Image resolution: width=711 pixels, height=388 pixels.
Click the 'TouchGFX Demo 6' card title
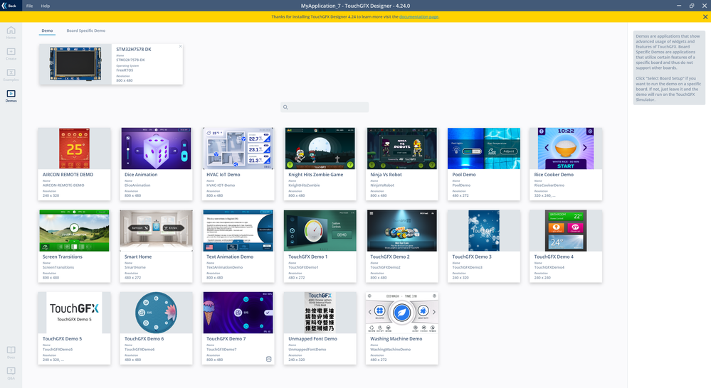144,339
